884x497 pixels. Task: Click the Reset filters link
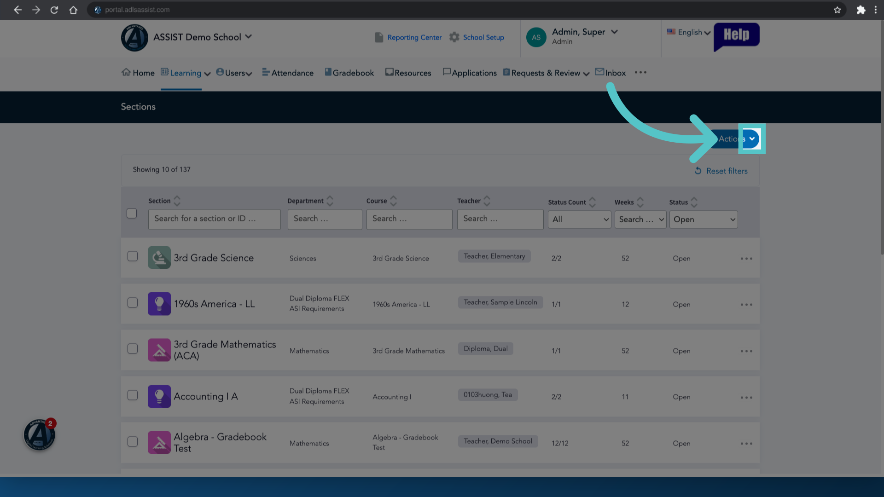click(721, 171)
